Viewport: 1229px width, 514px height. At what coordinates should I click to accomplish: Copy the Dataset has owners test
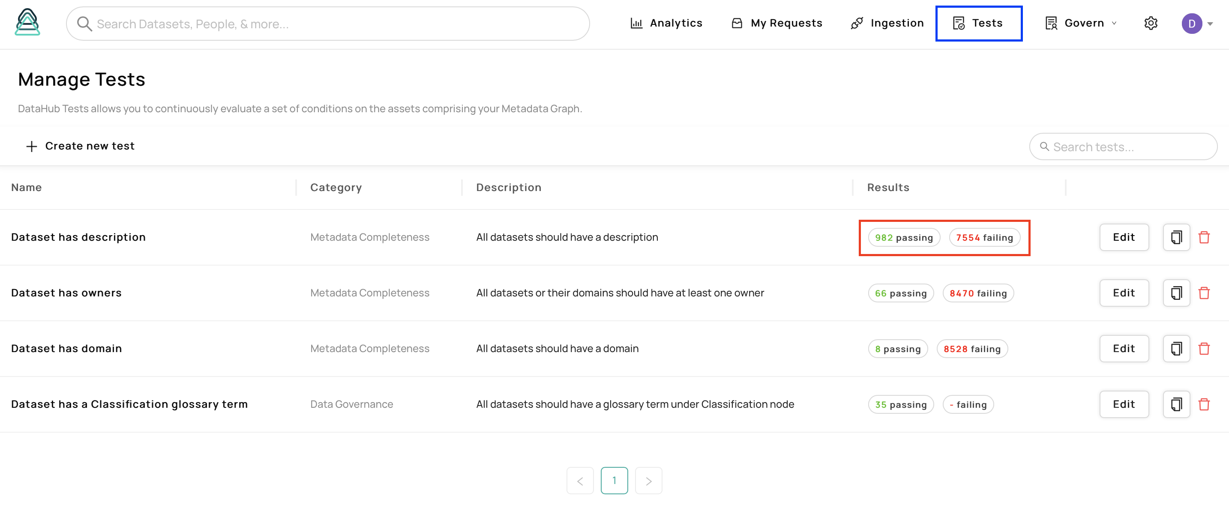1176,293
